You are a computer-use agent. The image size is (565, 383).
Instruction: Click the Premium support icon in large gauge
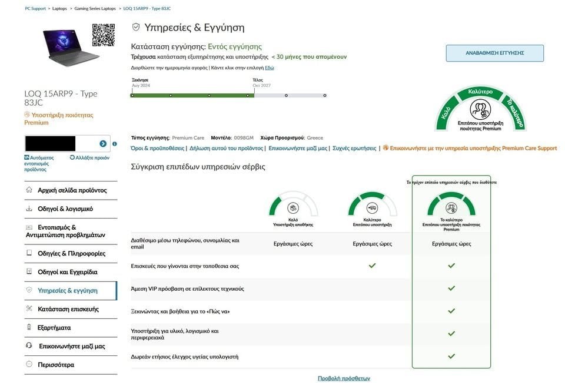[x=480, y=109]
